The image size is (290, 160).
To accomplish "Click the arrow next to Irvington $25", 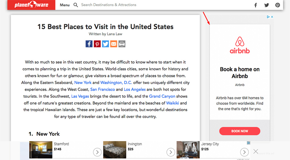I will (x=171, y=152).
